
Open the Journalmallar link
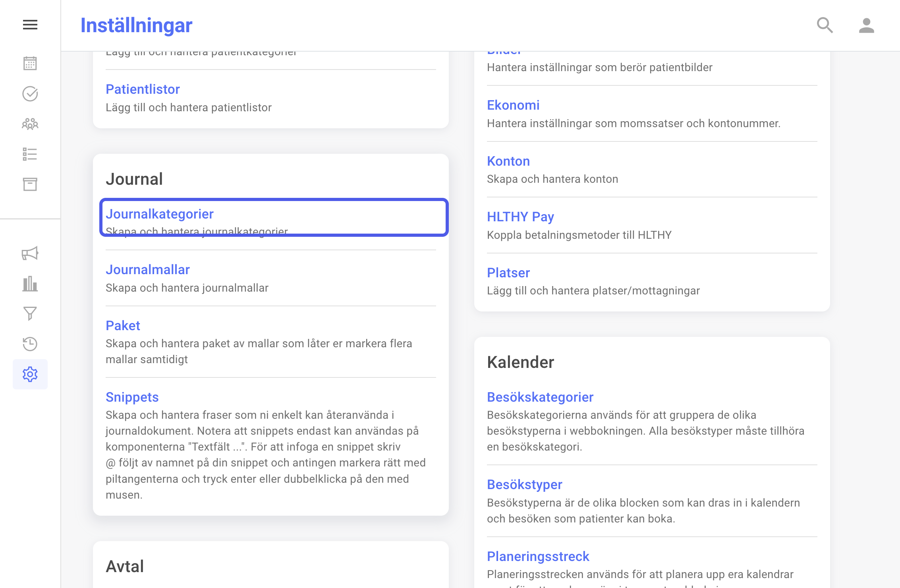(148, 270)
